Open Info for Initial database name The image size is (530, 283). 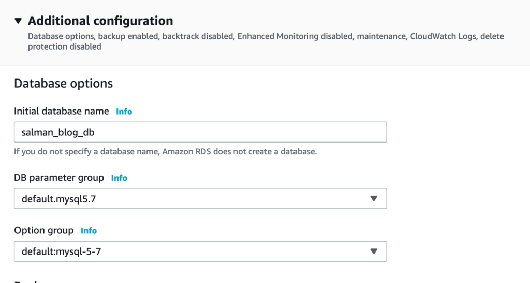click(x=124, y=112)
